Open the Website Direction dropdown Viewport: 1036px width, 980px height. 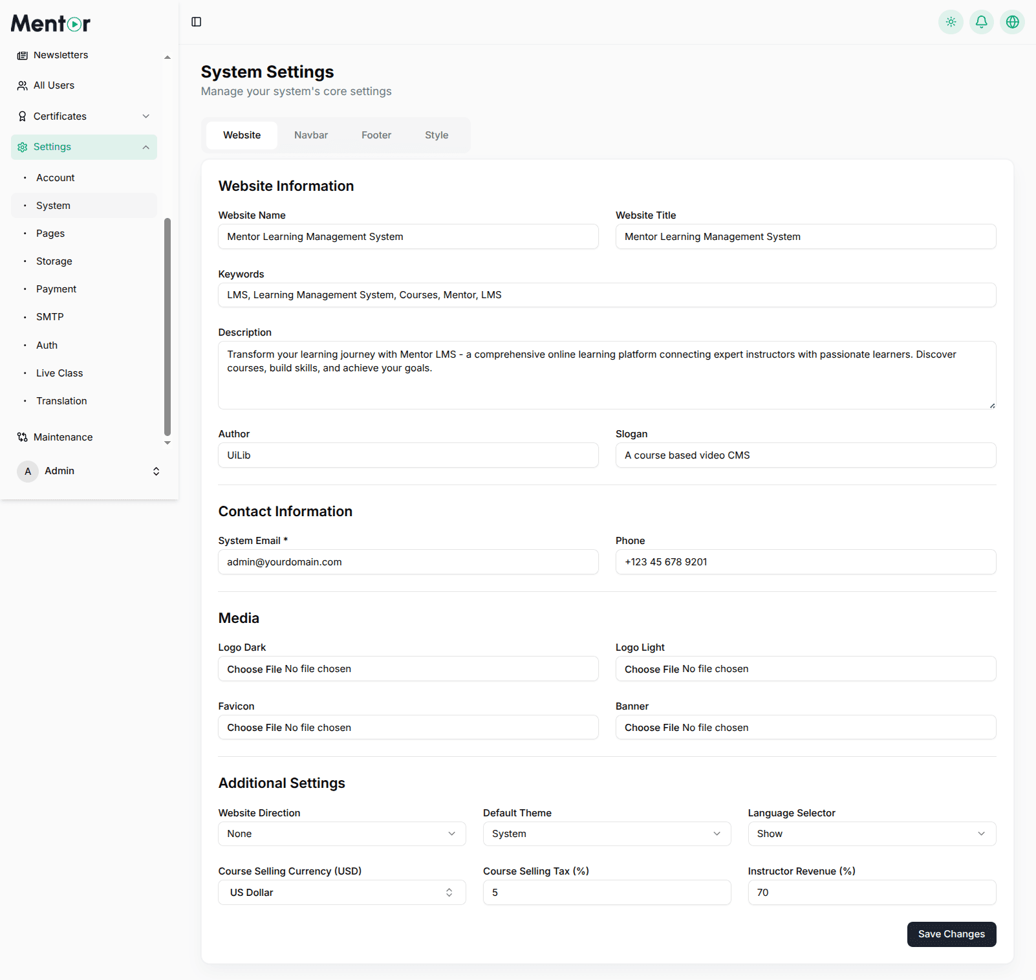[x=341, y=834]
